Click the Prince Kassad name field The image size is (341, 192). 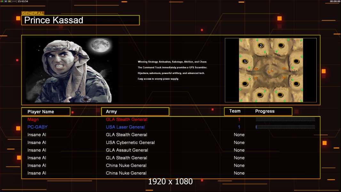pyautogui.click(x=81, y=20)
